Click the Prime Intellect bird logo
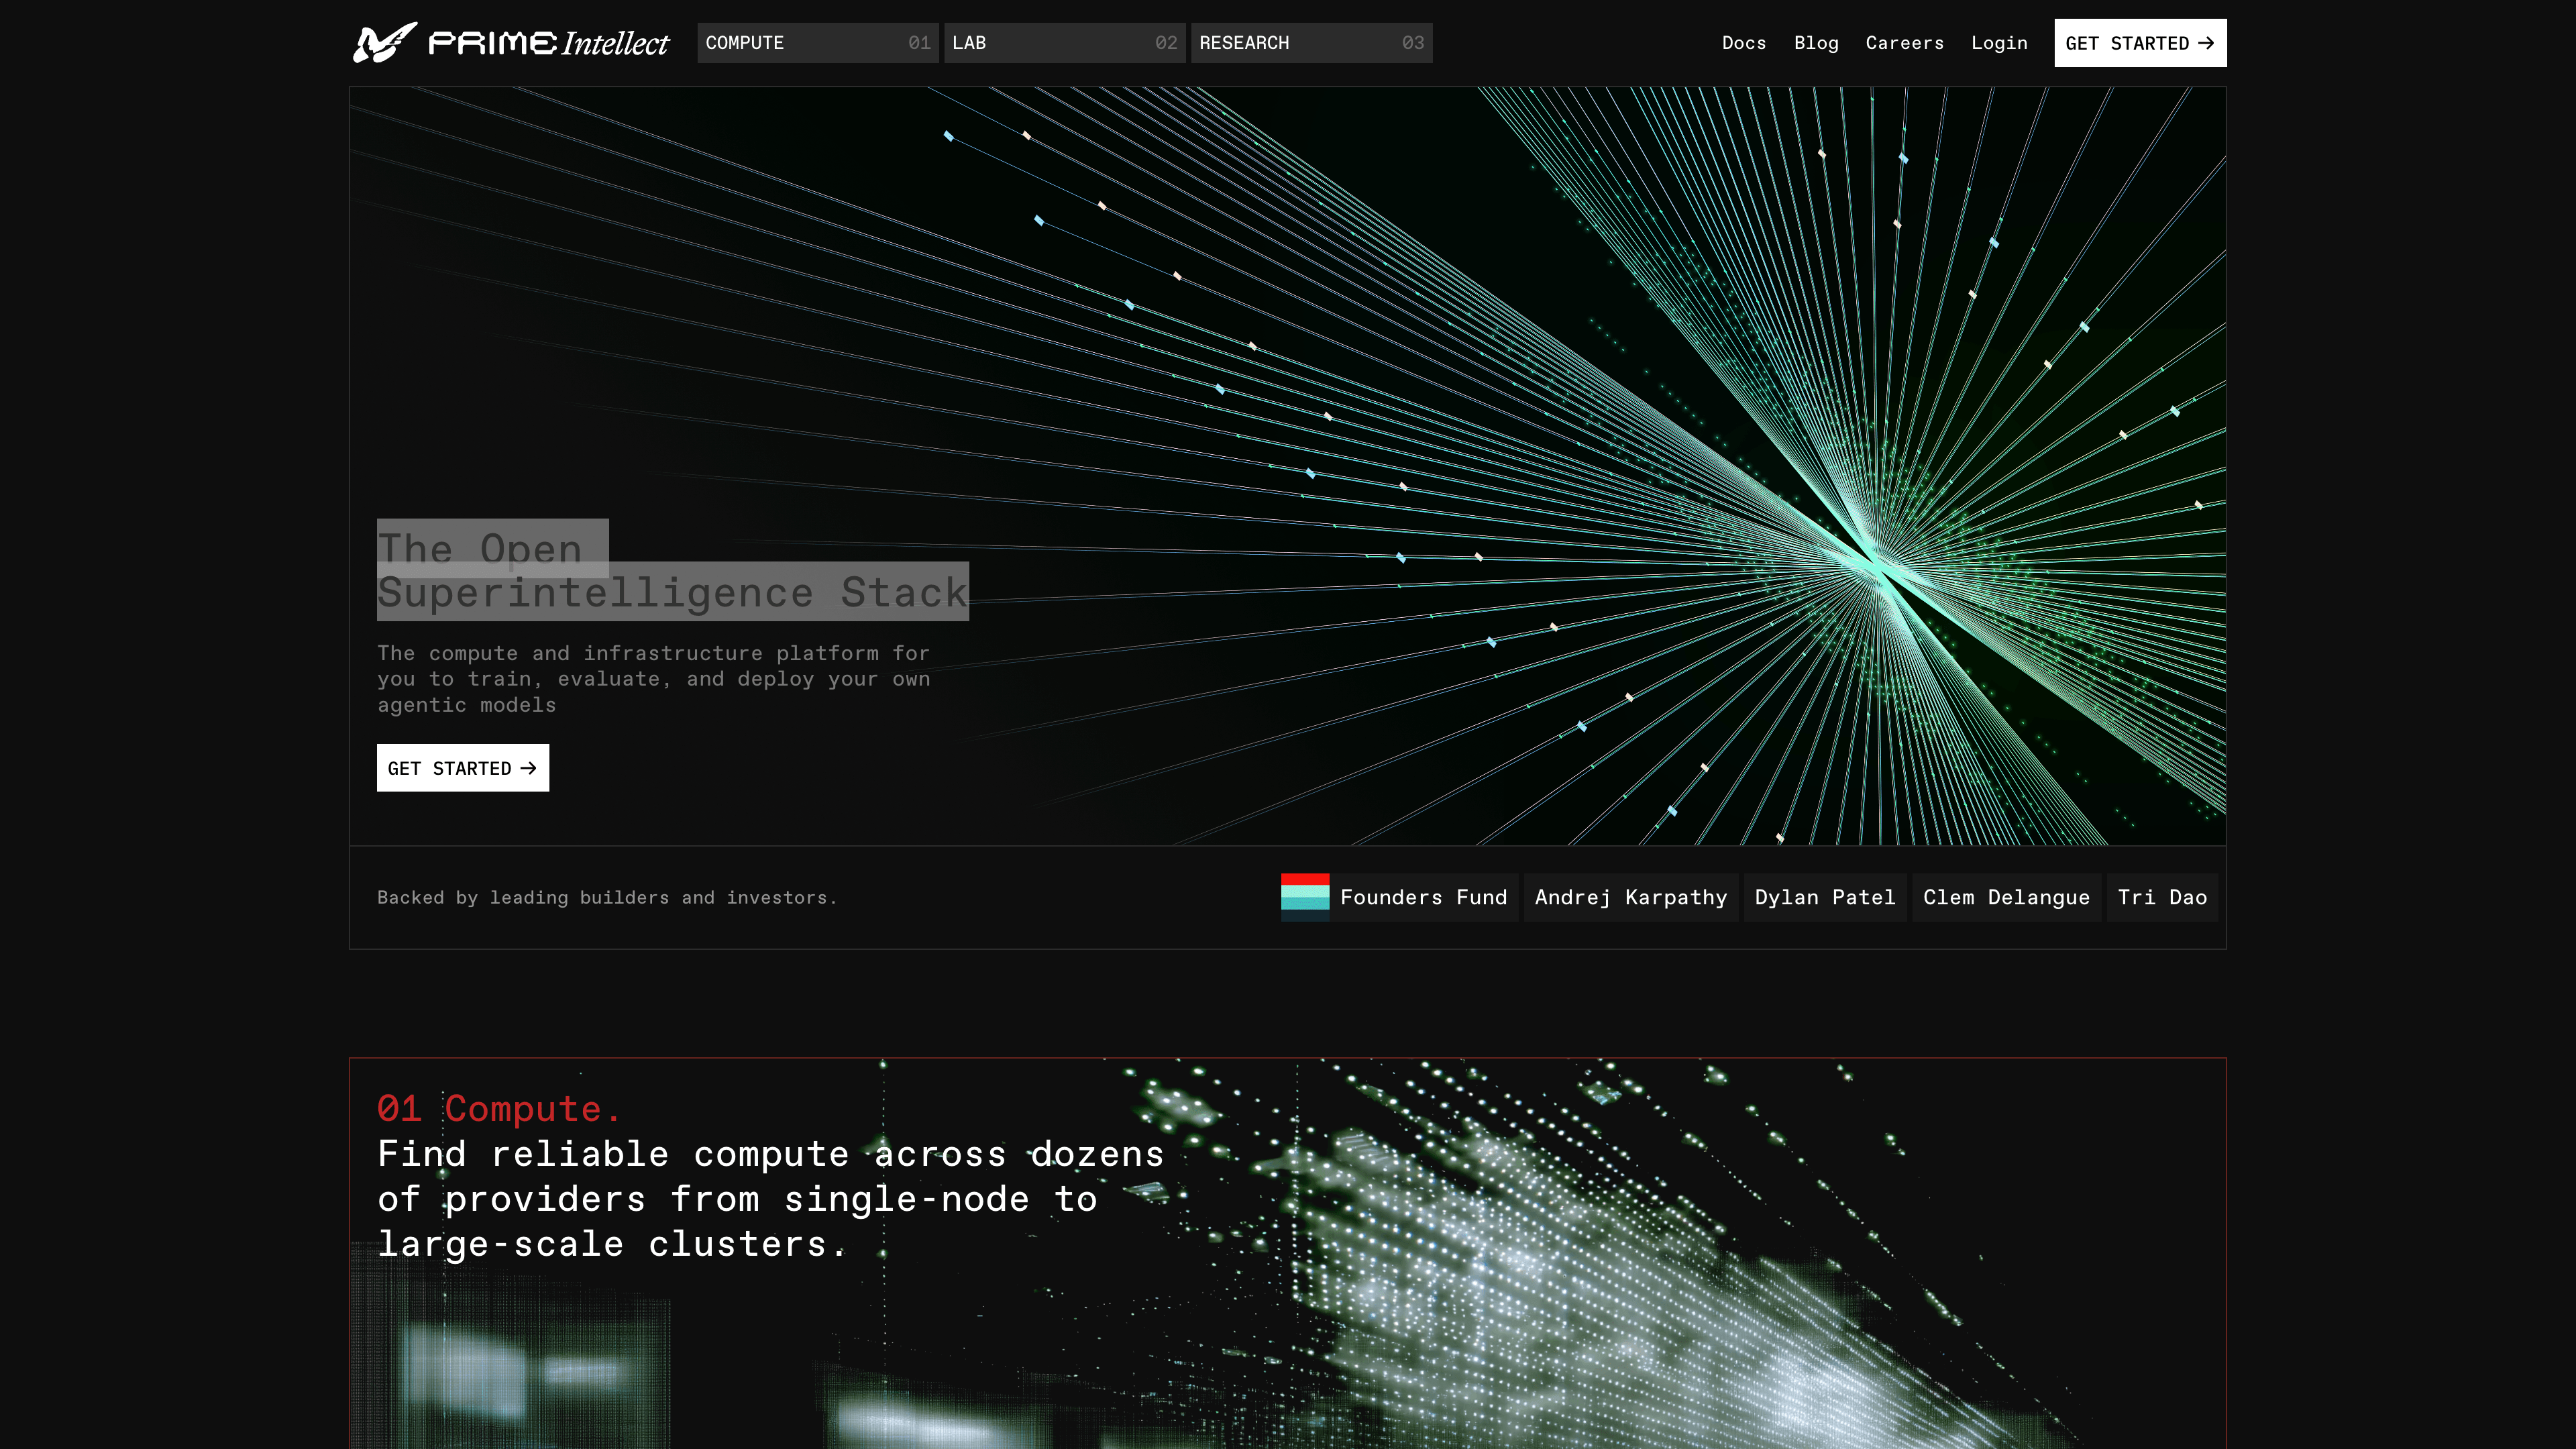This screenshot has width=2576, height=1449. pos(384,43)
